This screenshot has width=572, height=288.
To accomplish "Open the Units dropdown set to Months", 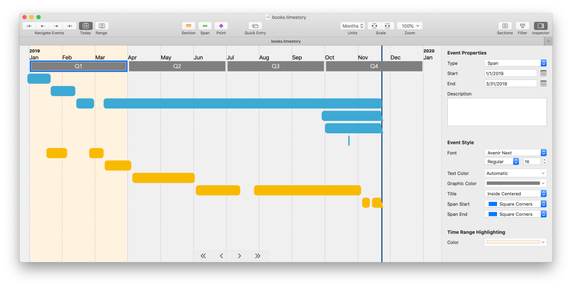I will click(x=353, y=25).
